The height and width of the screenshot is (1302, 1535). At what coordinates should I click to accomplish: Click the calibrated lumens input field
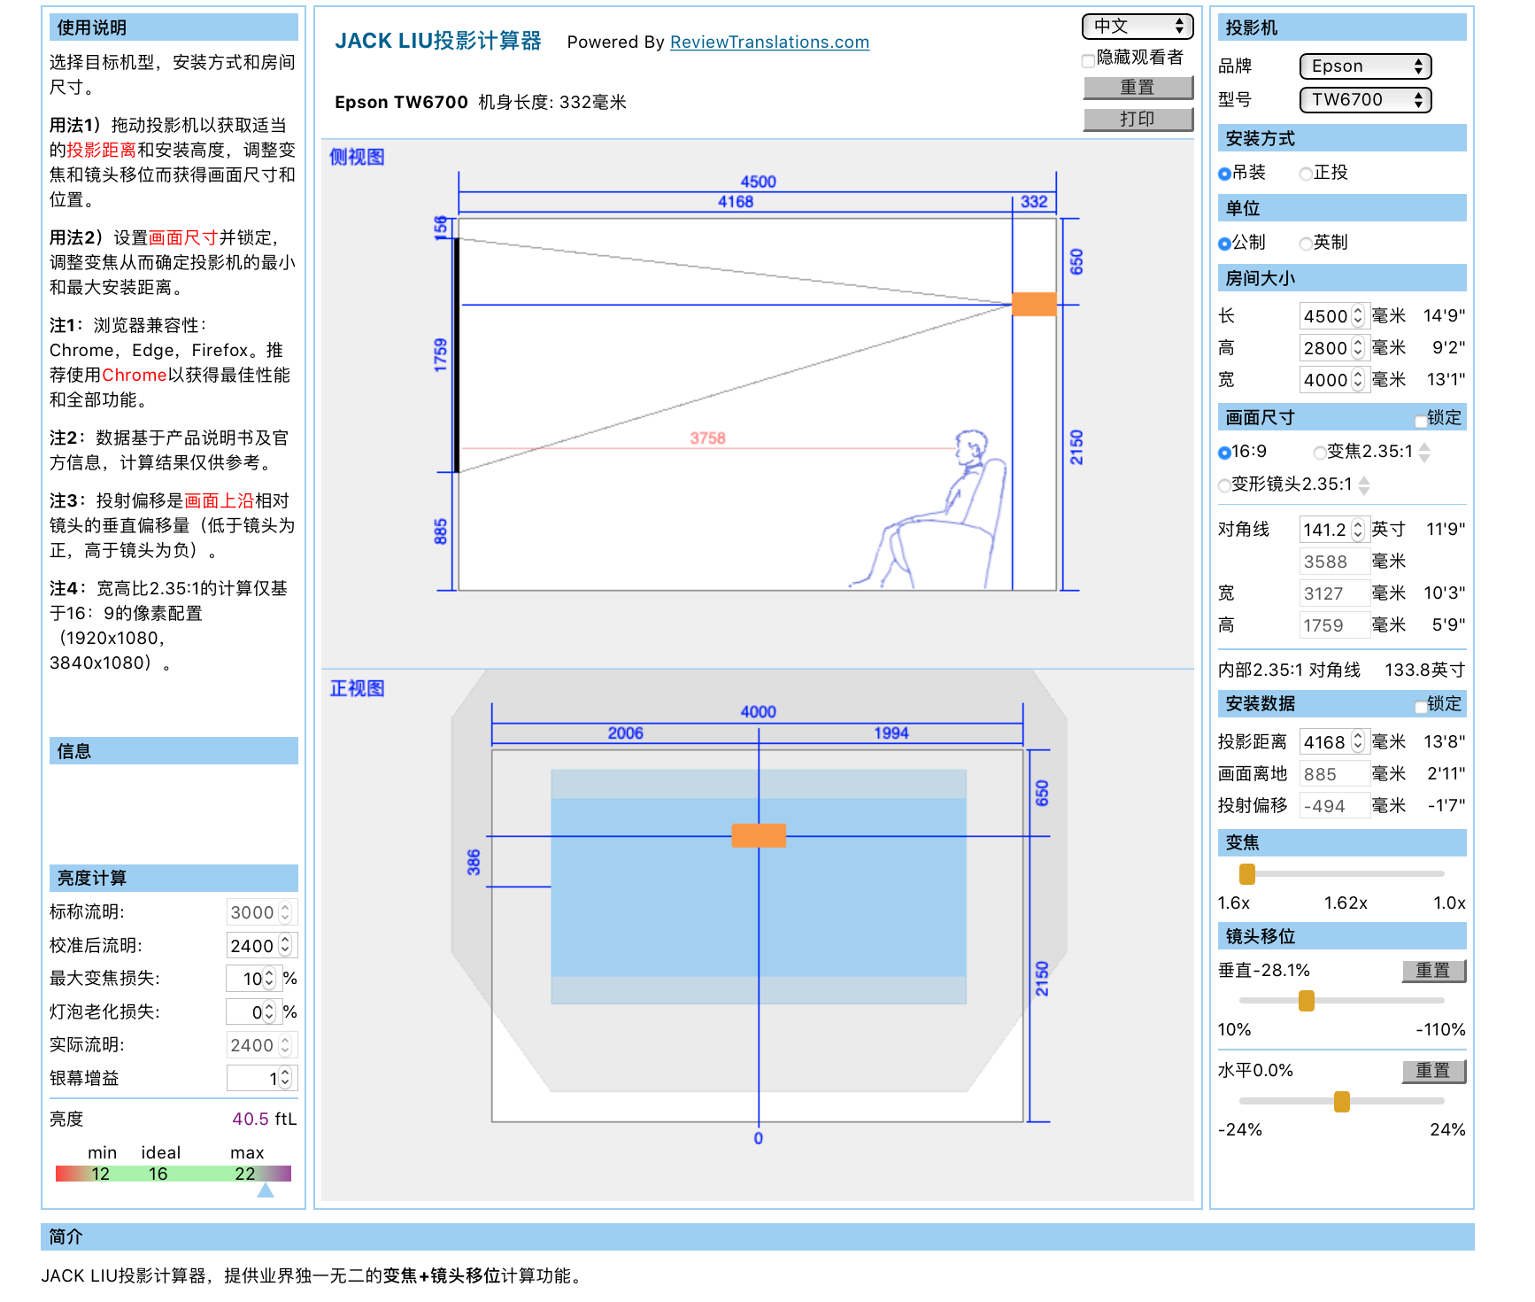coord(252,946)
